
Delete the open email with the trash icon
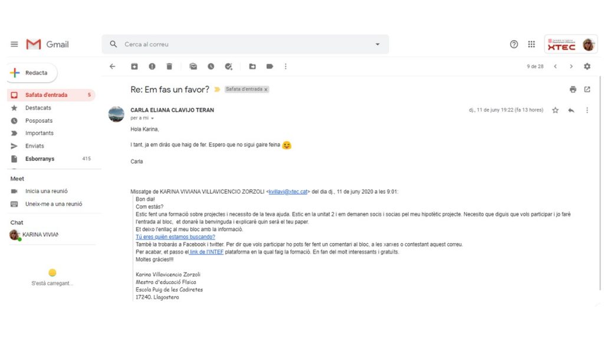[x=169, y=67]
